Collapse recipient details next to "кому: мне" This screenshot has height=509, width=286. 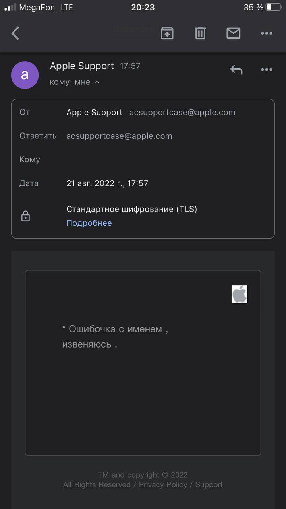(97, 82)
